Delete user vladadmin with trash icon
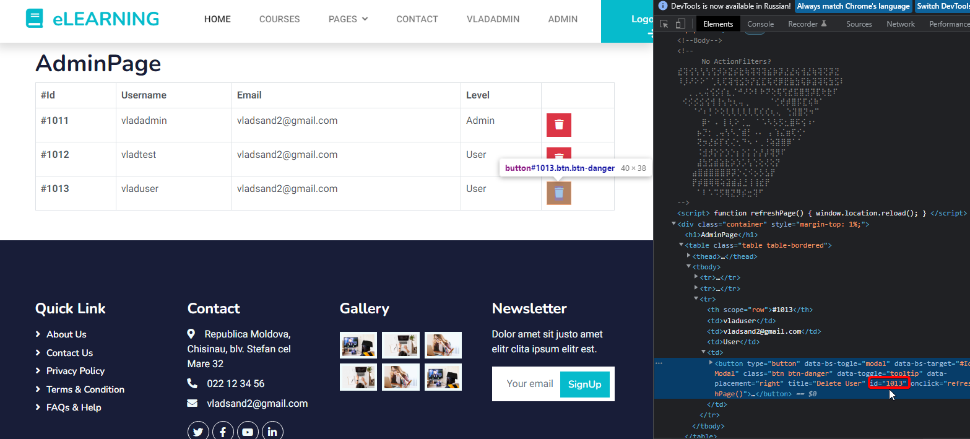This screenshot has height=439, width=970. tap(559, 125)
